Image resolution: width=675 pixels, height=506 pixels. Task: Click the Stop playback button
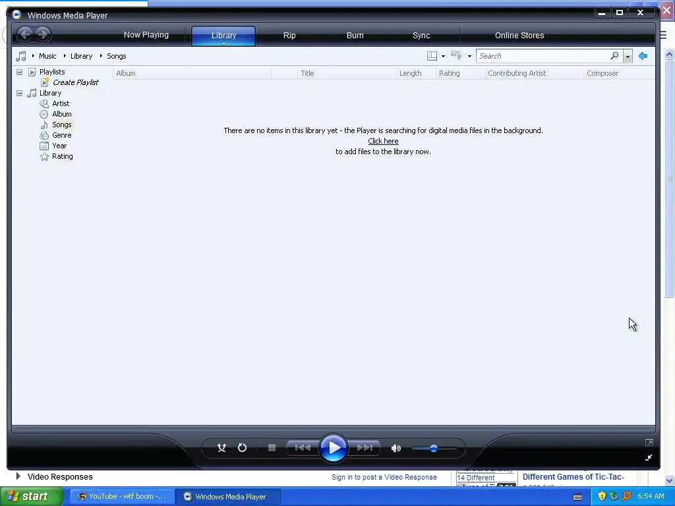point(272,448)
